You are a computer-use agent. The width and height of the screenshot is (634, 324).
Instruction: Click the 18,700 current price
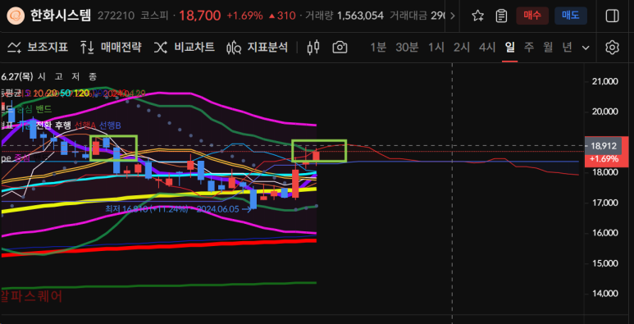(x=200, y=16)
